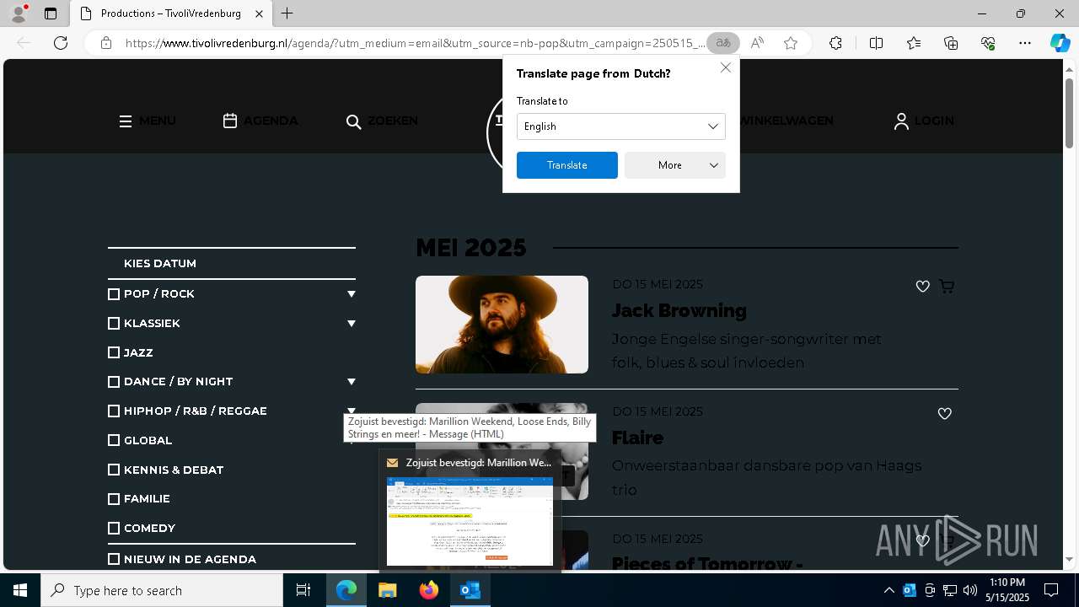
Task: Open File Explorer from taskbar
Action: (388, 590)
